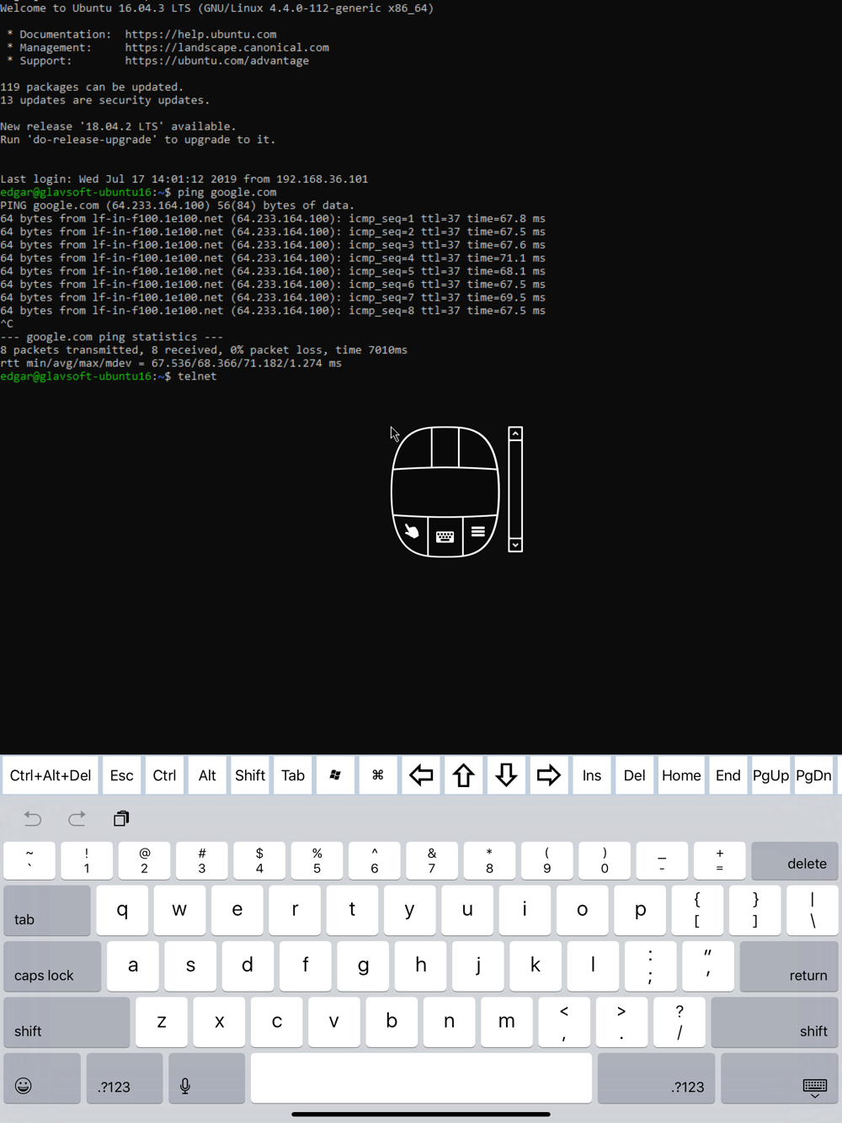Toggle the pointer mode icon on virtual mouse
The width and height of the screenshot is (842, 1123).
point(411,532)
